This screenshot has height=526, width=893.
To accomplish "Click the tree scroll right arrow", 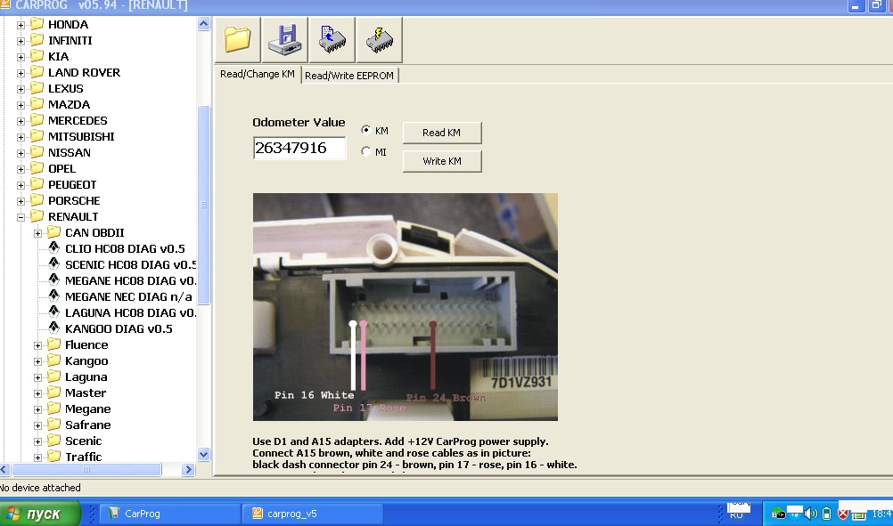I will (189, 470).
